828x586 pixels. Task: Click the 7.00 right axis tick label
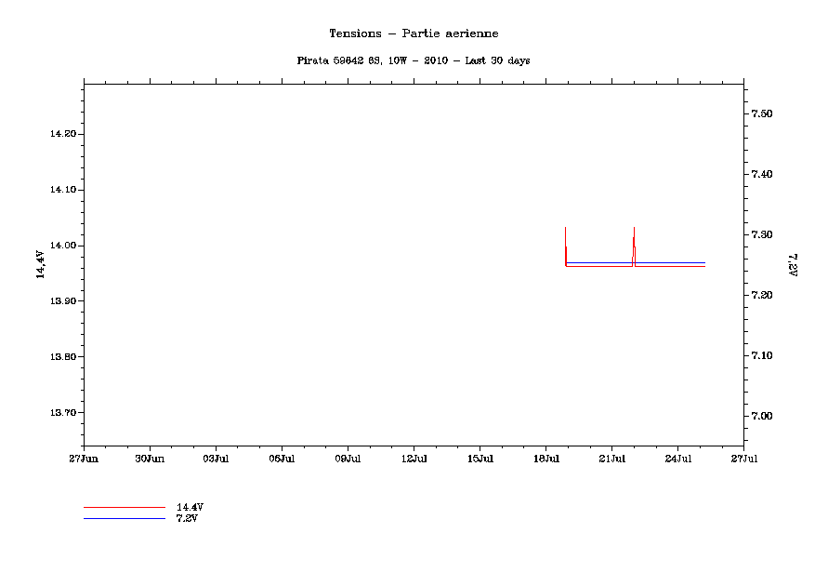[x=762, y=416]
